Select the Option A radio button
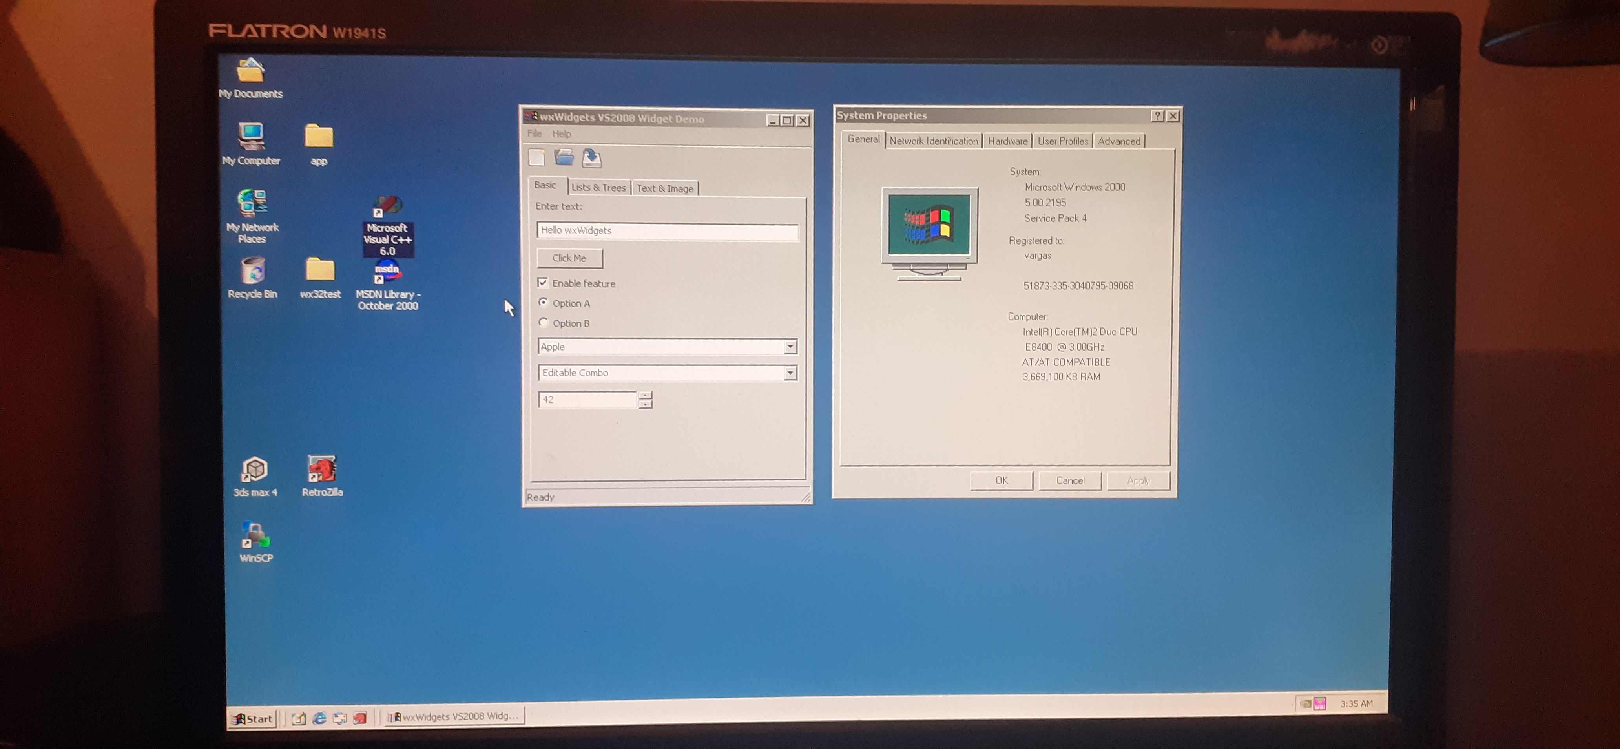The image size is (1620, 749). coord(544,303)
